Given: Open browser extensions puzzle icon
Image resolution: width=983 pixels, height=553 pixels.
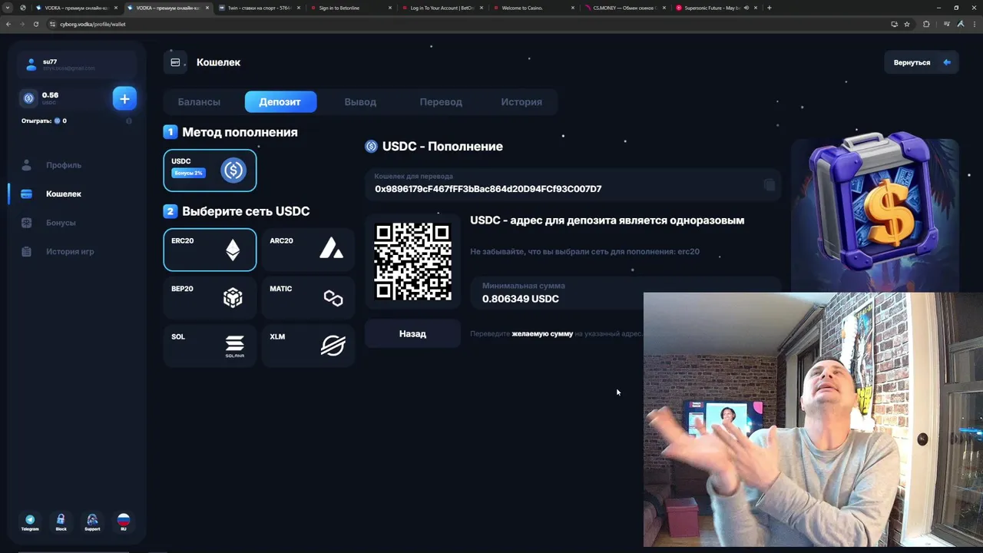Looking at the screenshot, I should click(926, 24).
